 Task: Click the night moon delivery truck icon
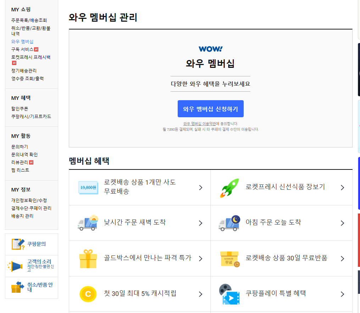[x=229, y=223]
